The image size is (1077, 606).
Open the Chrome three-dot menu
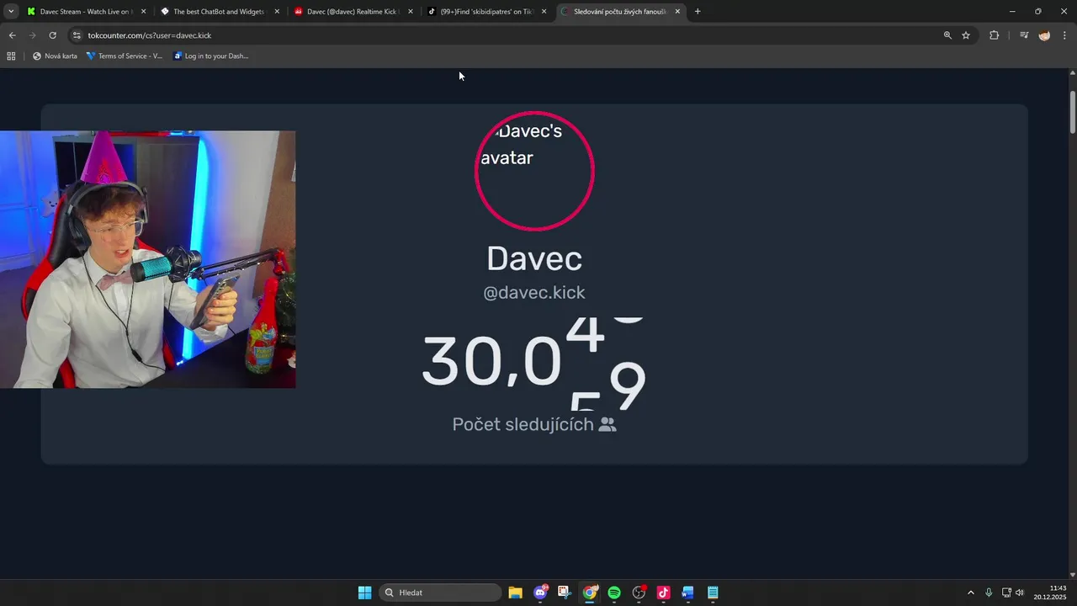tap(1064, 35)
